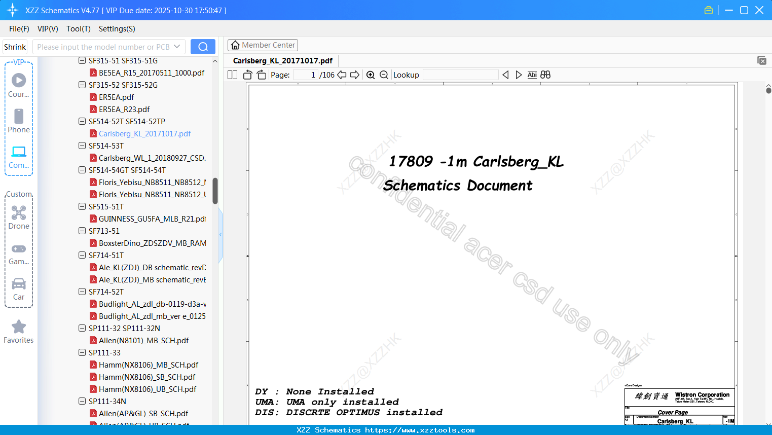772x435 pixels.
Task: Collapse the SP111-33 node
Action: pyautogui.click(x=82, y=352)
